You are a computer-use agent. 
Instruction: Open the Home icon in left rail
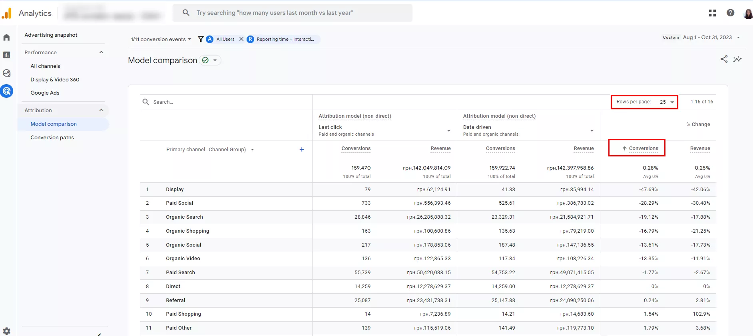coord(6,38)
